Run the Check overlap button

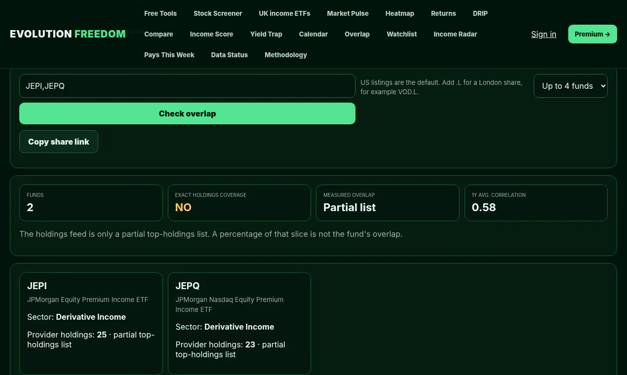[187, 113]
